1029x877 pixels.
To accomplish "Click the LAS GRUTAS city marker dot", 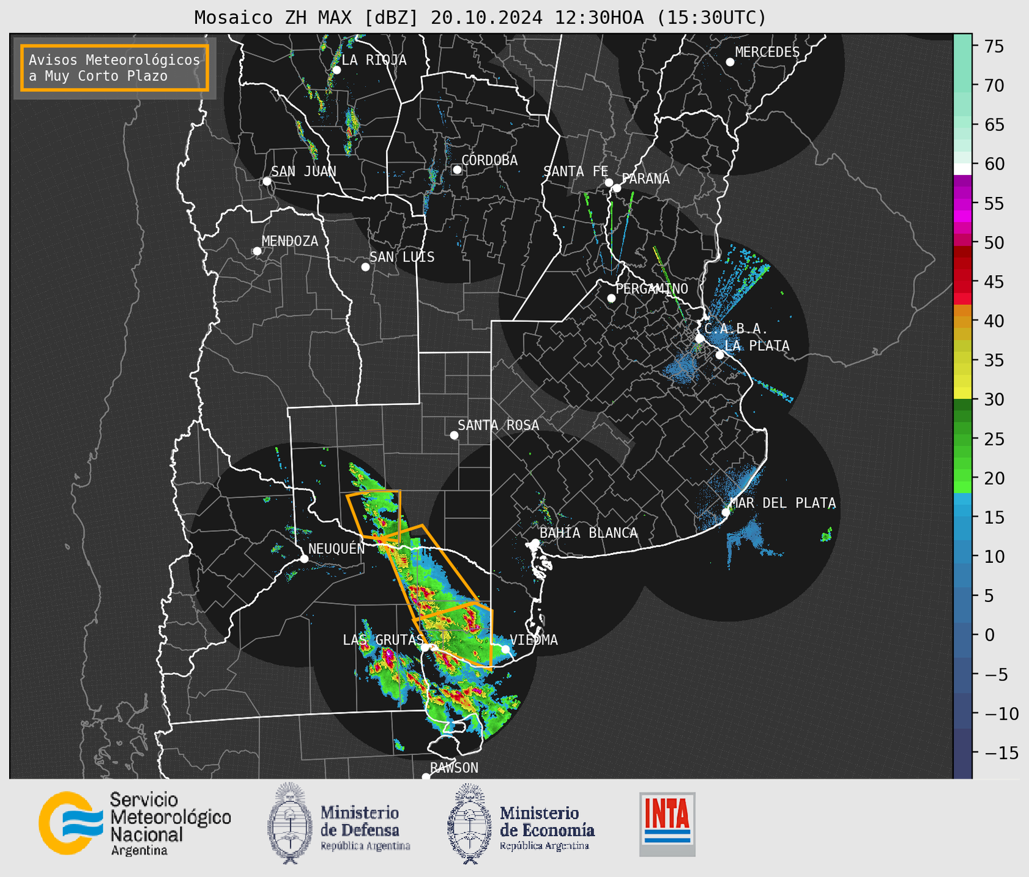I will (425, 648).
